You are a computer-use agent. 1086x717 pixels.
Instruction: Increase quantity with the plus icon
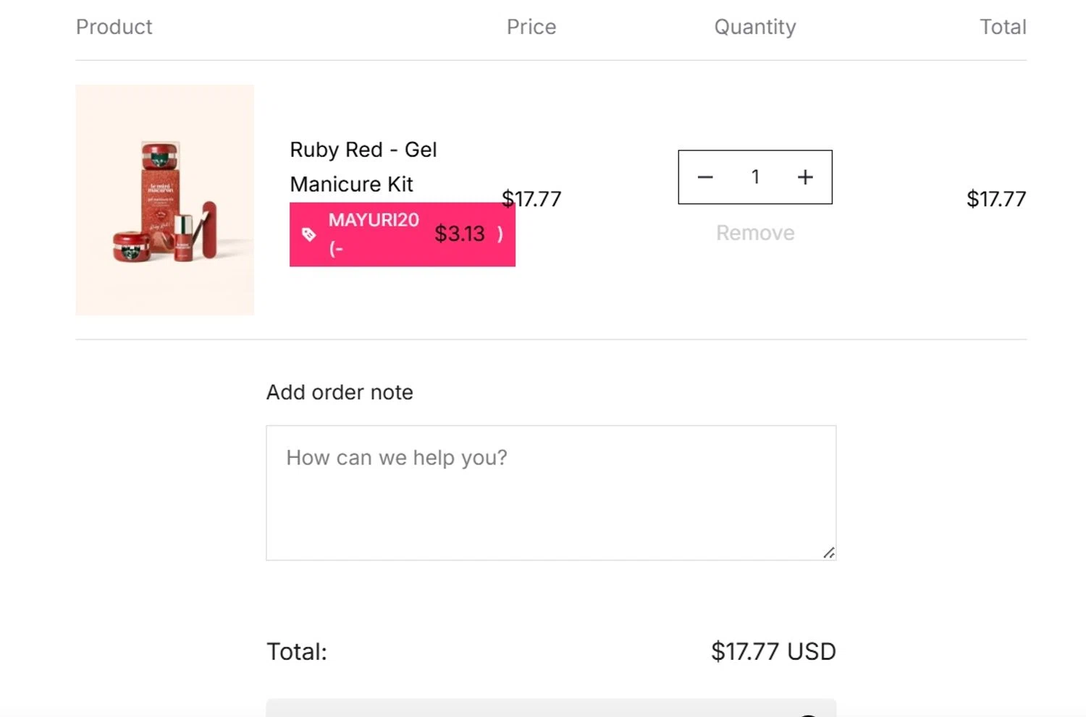click(805, 177)
